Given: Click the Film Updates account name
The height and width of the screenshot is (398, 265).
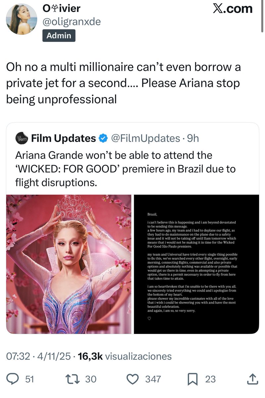Looking at the screenshot, I should (x=63, y=138).
